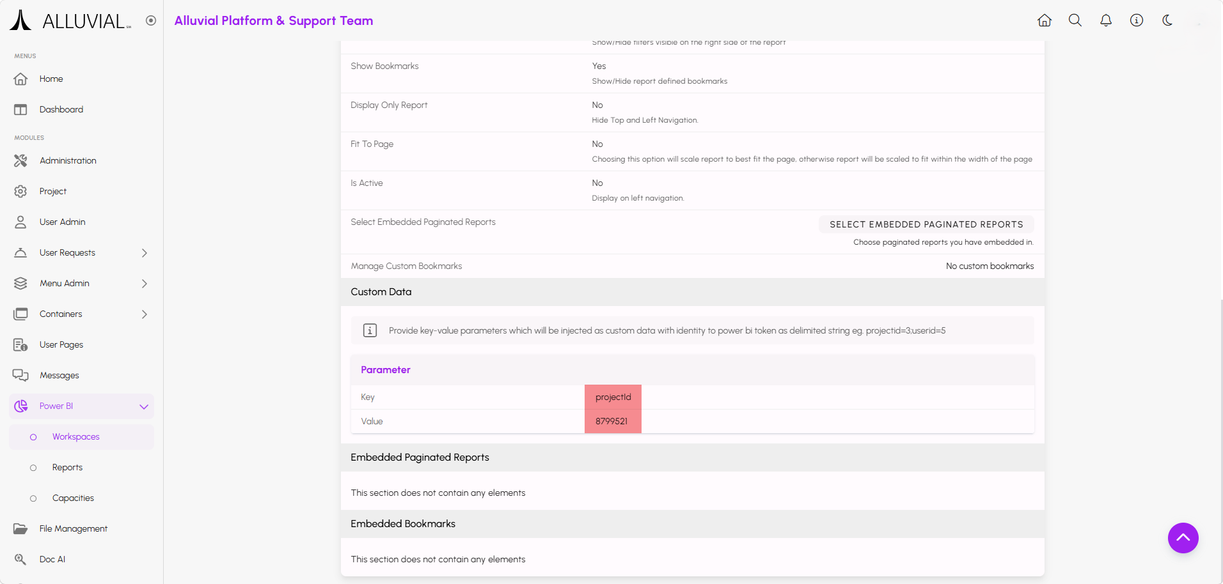The width and height of the screenshot is (1223, 584).
Task: Expand the Menu Admin chevron
Action: click(x=144, y=283)
